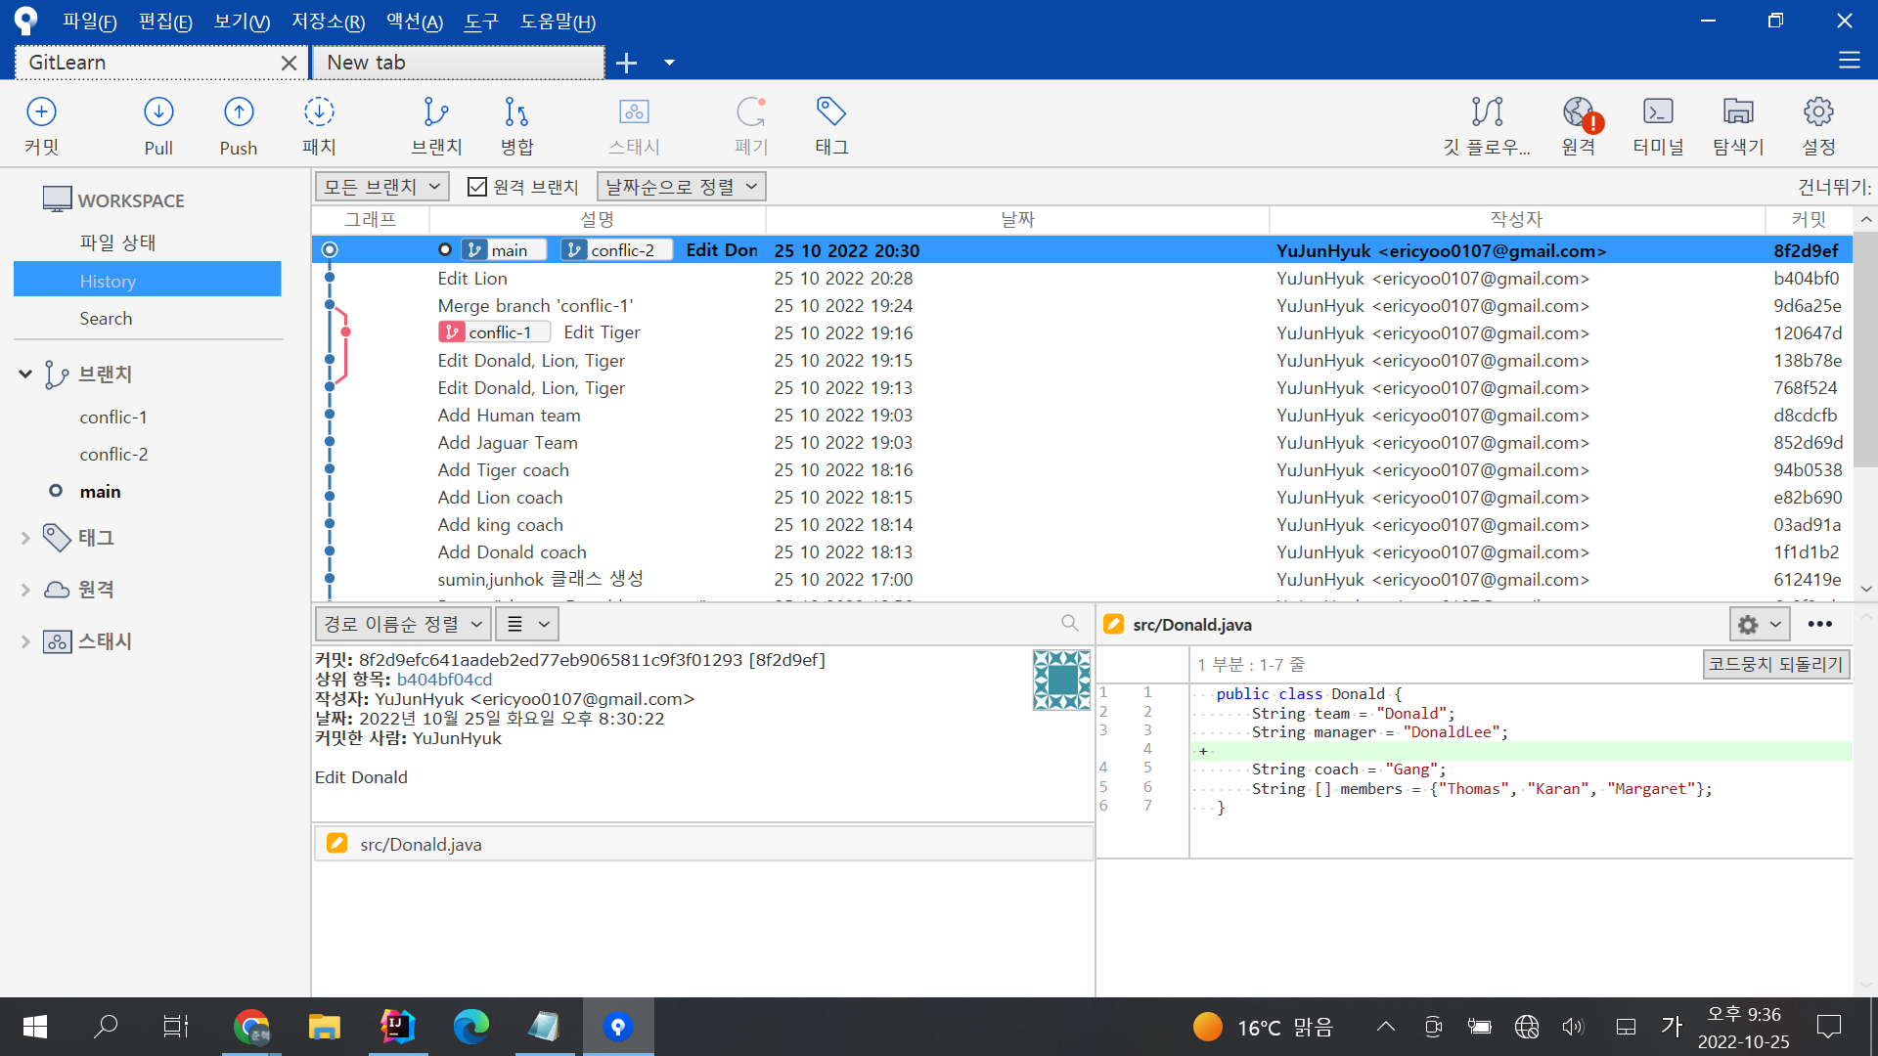Click the Discard (폐기) toolbar icon
Image resolution: width=1878 pixels, height=1056 pixels.
click(751, 126)
